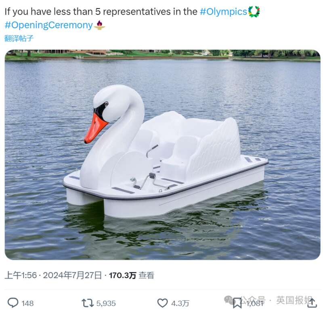Click the 5,935 reposts count
This screenshot has height=313, width=323.
106,303
